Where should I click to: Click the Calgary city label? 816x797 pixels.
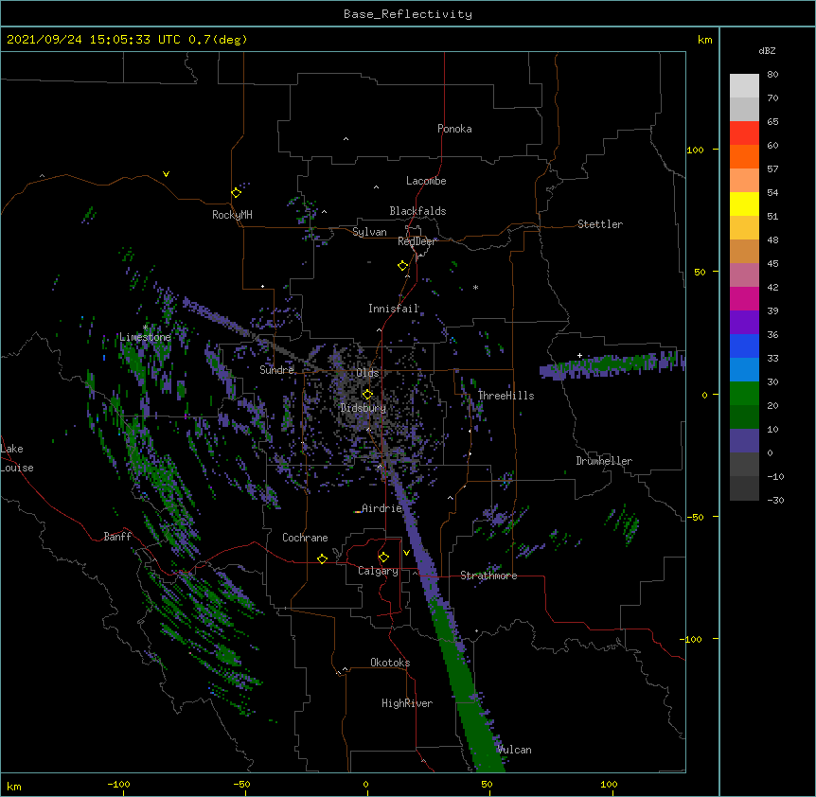tap(378, 571)
